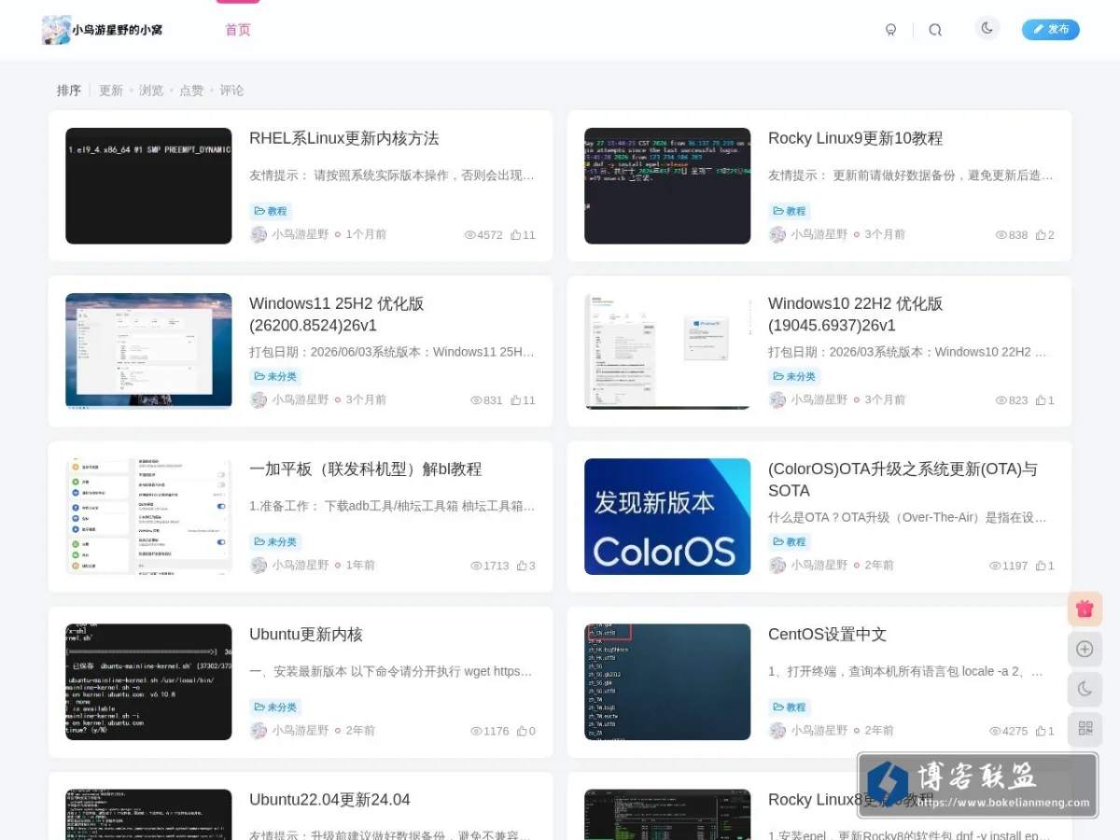This screenshot has width=1120, height=840.
Task: Show QR code from side toolbar
Action: click(1085, 729)
